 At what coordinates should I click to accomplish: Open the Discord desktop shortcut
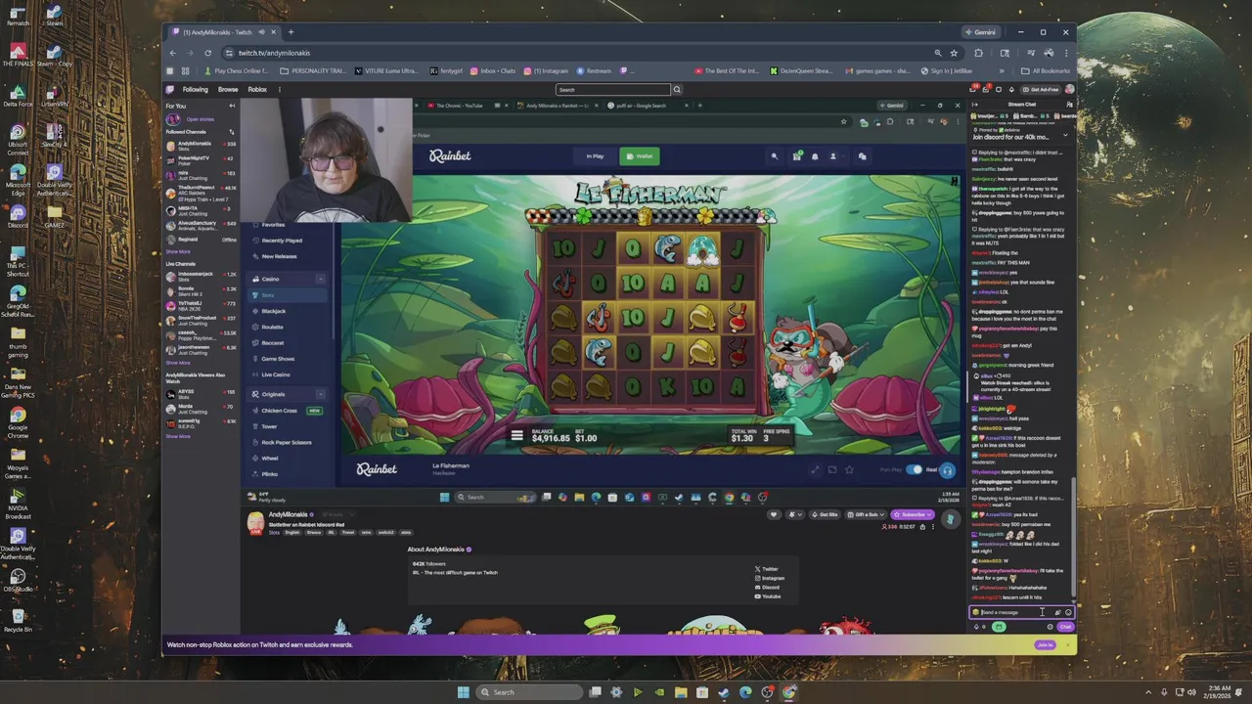(18, 214)
